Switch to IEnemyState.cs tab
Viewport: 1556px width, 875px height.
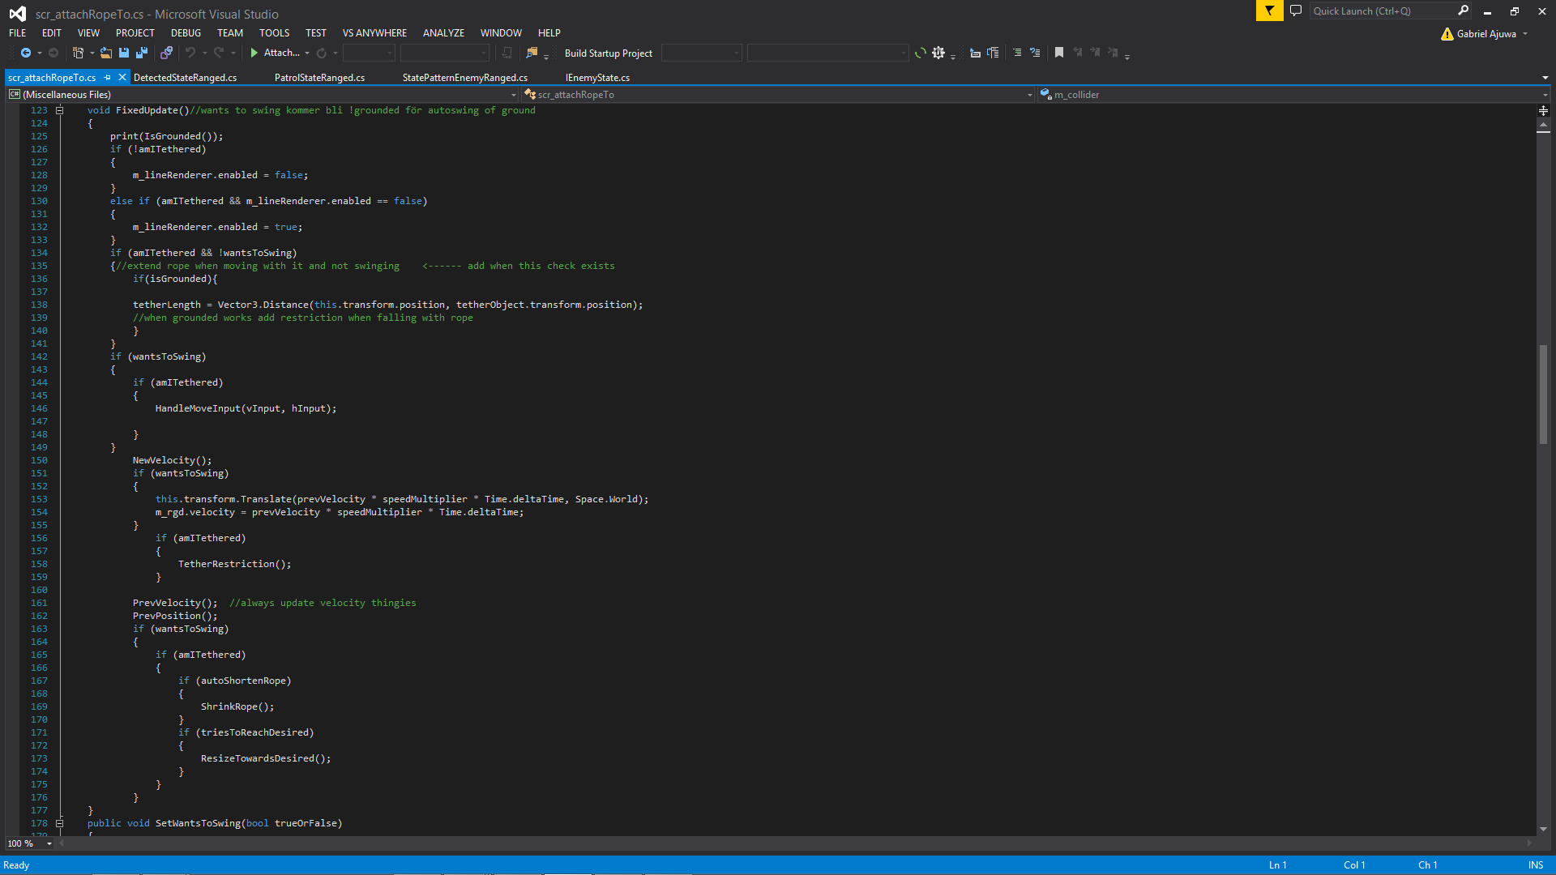coord(597,78)
